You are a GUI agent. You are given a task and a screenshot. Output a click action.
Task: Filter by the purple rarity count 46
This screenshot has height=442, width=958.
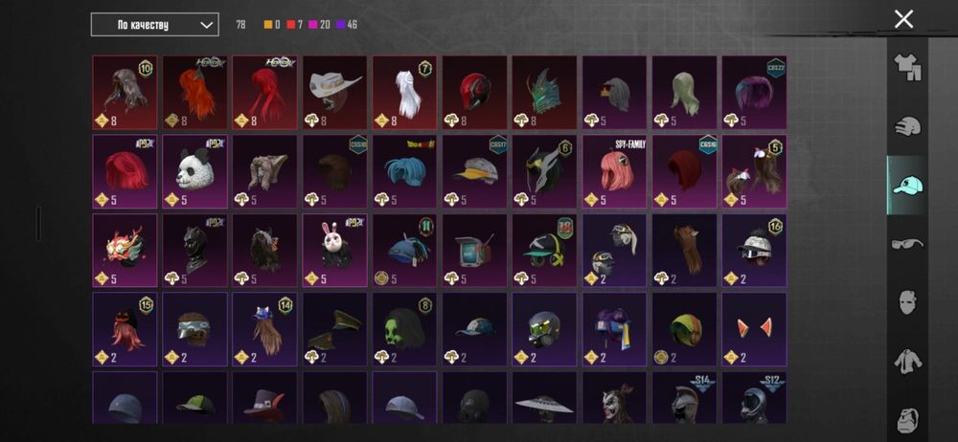[x=347, y=25]
